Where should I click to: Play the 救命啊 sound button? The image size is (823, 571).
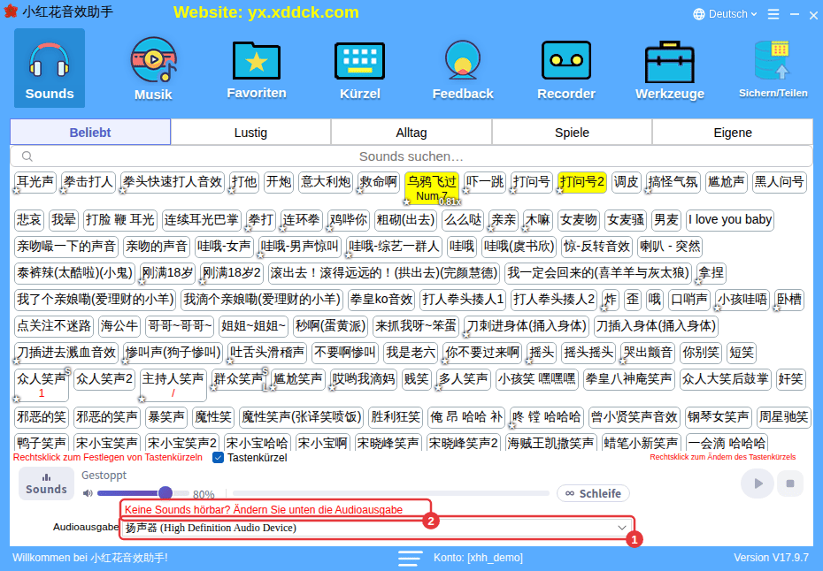click(378, 182)
